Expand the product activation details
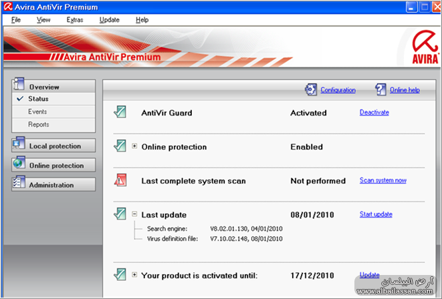The height and width of the screenshot is (299, 442). point(134,275)
